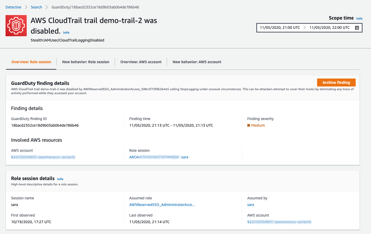Screen dimensions: 371x234
Task: Select New behavior: AWS account tab
Action: coord(197,62)
